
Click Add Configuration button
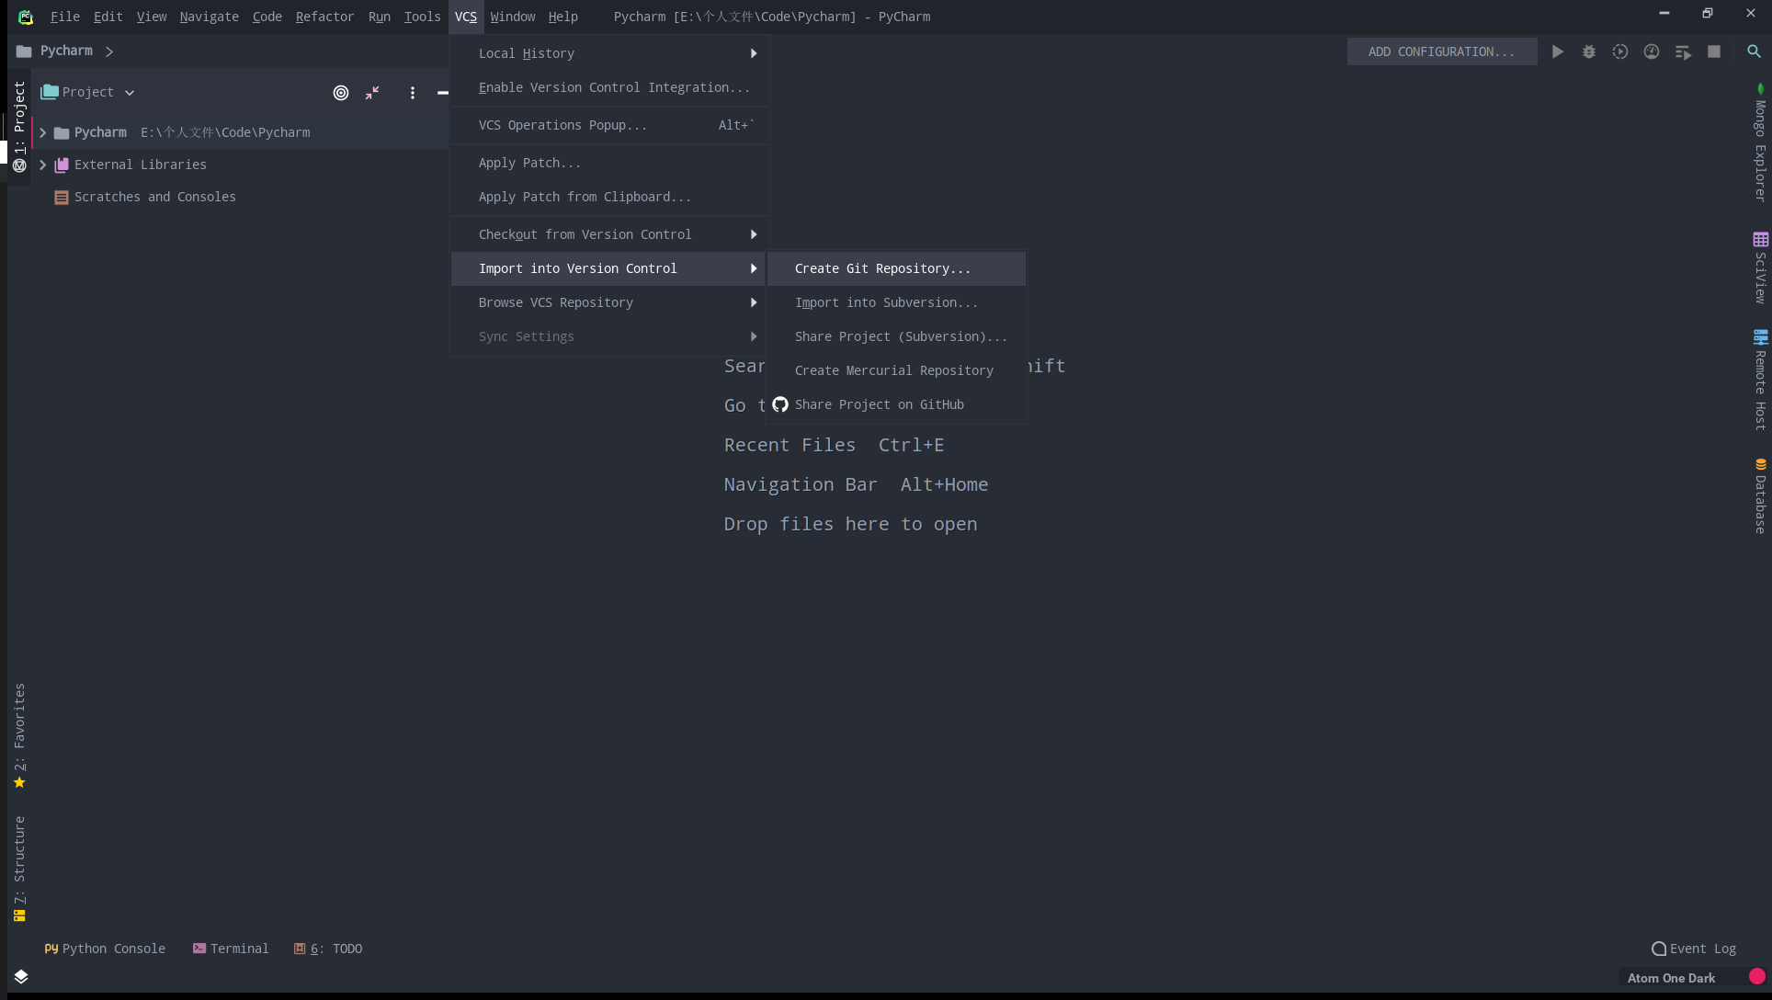coord(1441,51)
